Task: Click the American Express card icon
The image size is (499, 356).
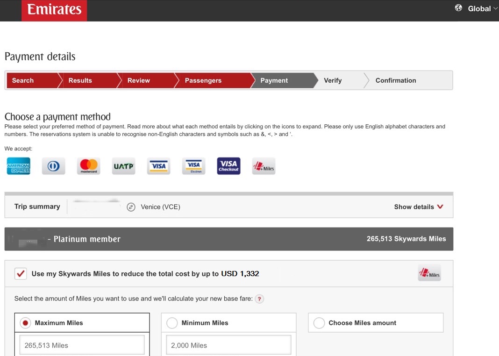Action: pos(19,166)
